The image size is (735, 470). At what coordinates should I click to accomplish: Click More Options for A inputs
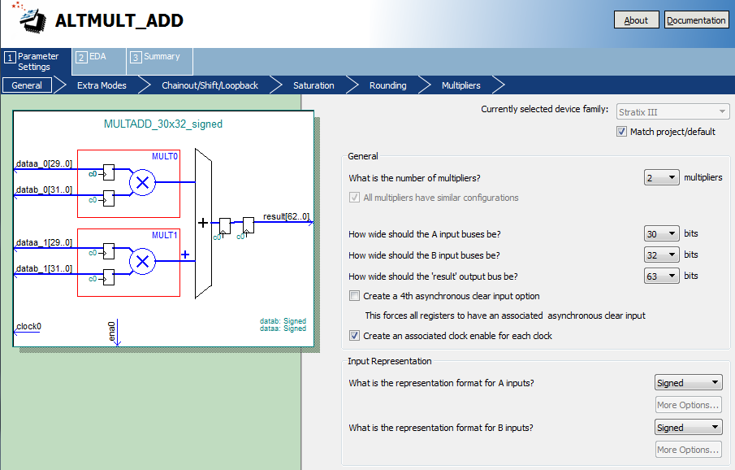click(x=688, y=405)
